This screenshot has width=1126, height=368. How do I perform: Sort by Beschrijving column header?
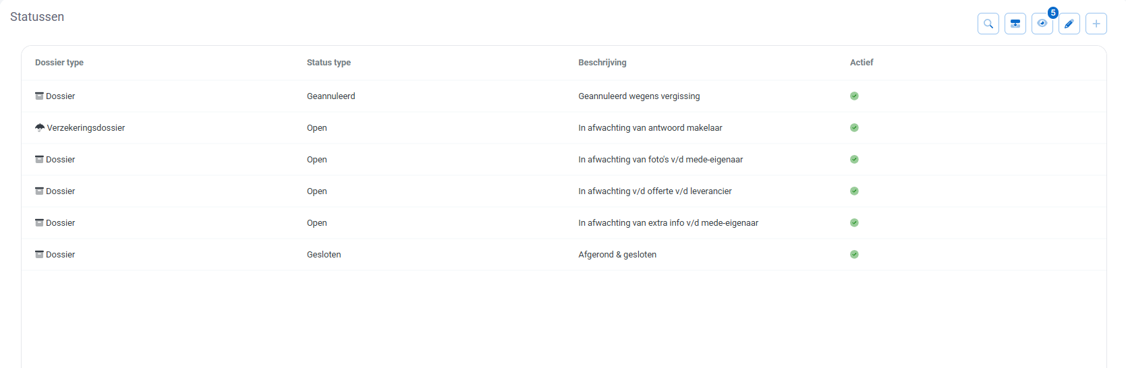(x=602, y=62)
